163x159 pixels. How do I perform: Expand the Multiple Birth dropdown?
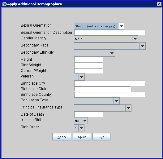pyautogui.click(x=85, y=121)
